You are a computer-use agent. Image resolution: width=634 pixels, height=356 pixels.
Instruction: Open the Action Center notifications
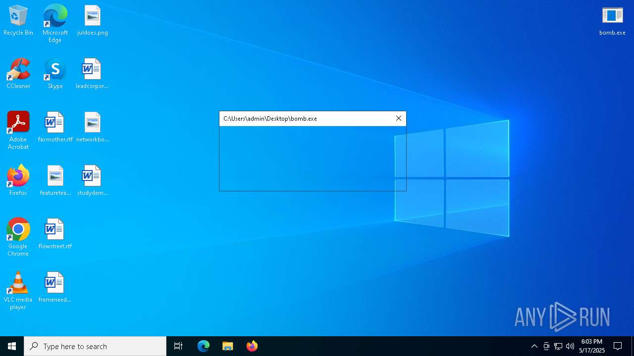tap(618, 346)
